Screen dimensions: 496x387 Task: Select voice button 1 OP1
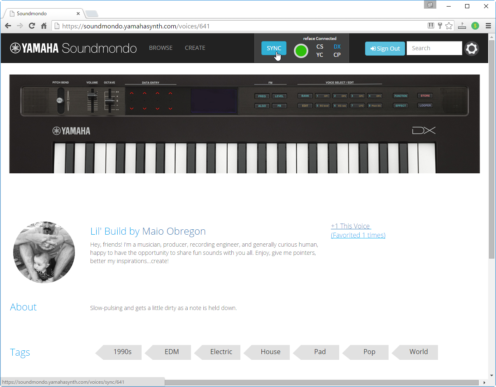click(322, 96)
